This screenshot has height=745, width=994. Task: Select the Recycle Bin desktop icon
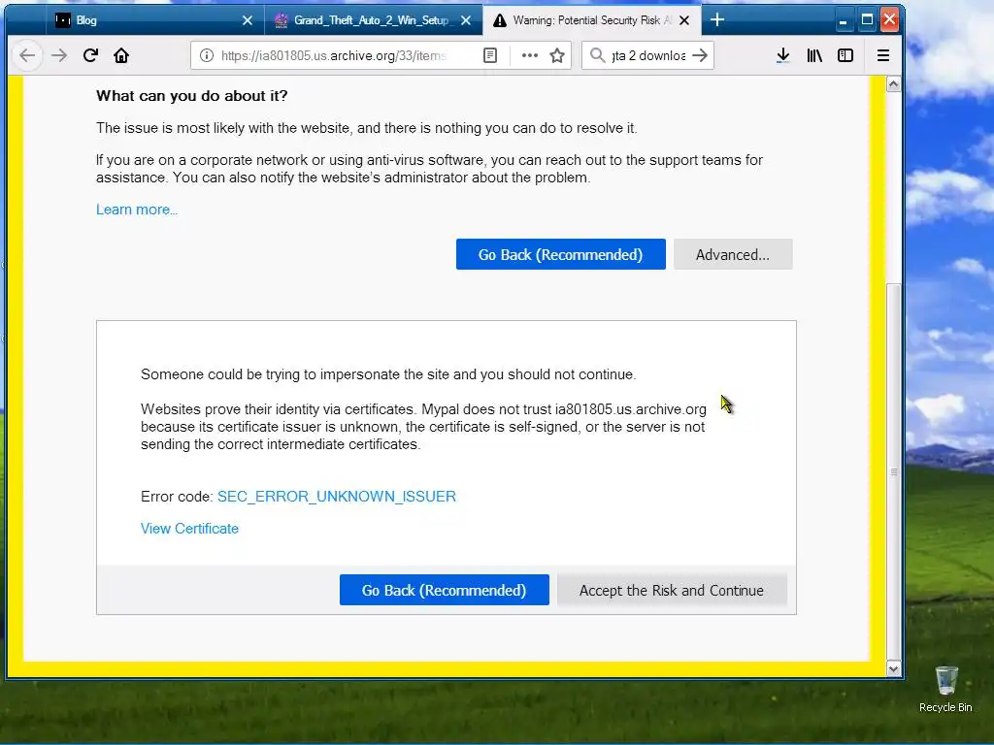945,690
